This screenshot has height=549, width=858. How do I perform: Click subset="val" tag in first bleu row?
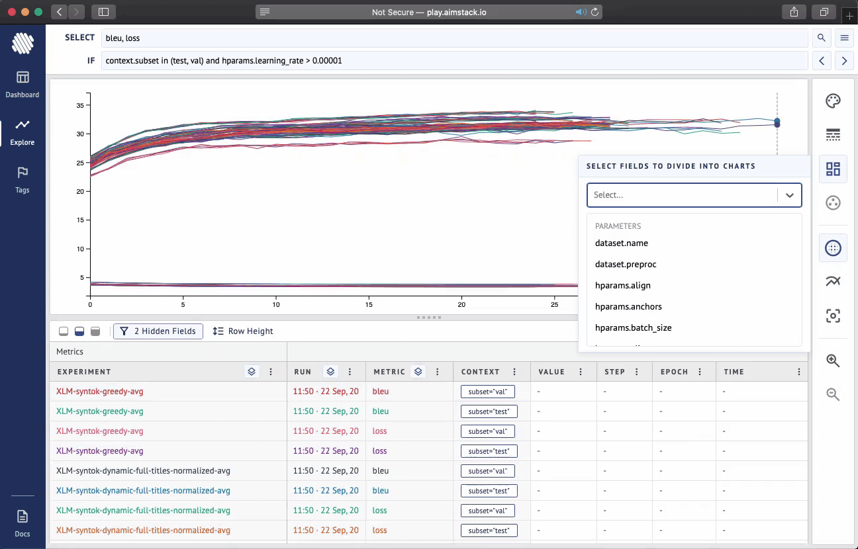[487, 392]
